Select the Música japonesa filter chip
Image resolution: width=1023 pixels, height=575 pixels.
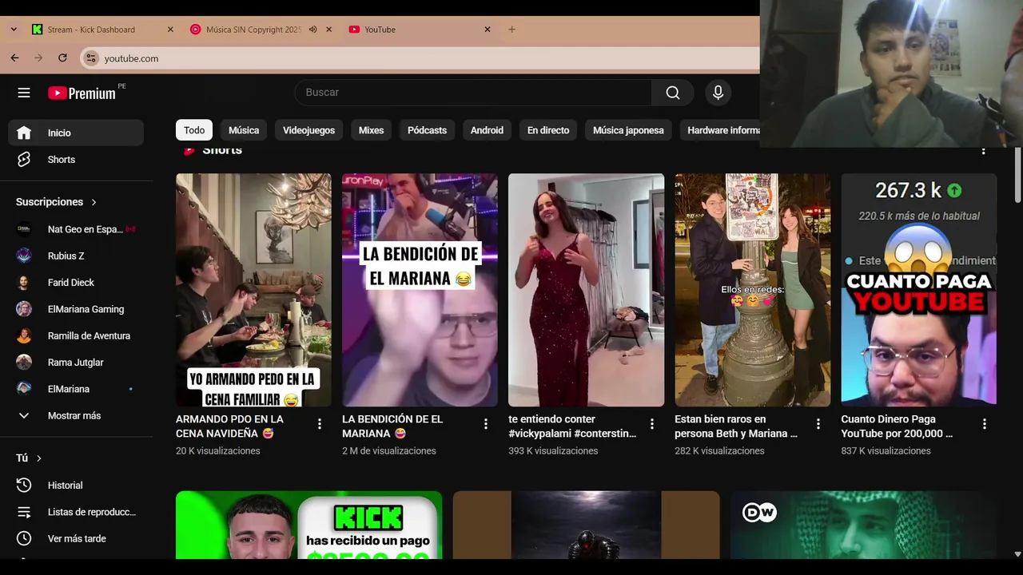(x=628, y=130)
